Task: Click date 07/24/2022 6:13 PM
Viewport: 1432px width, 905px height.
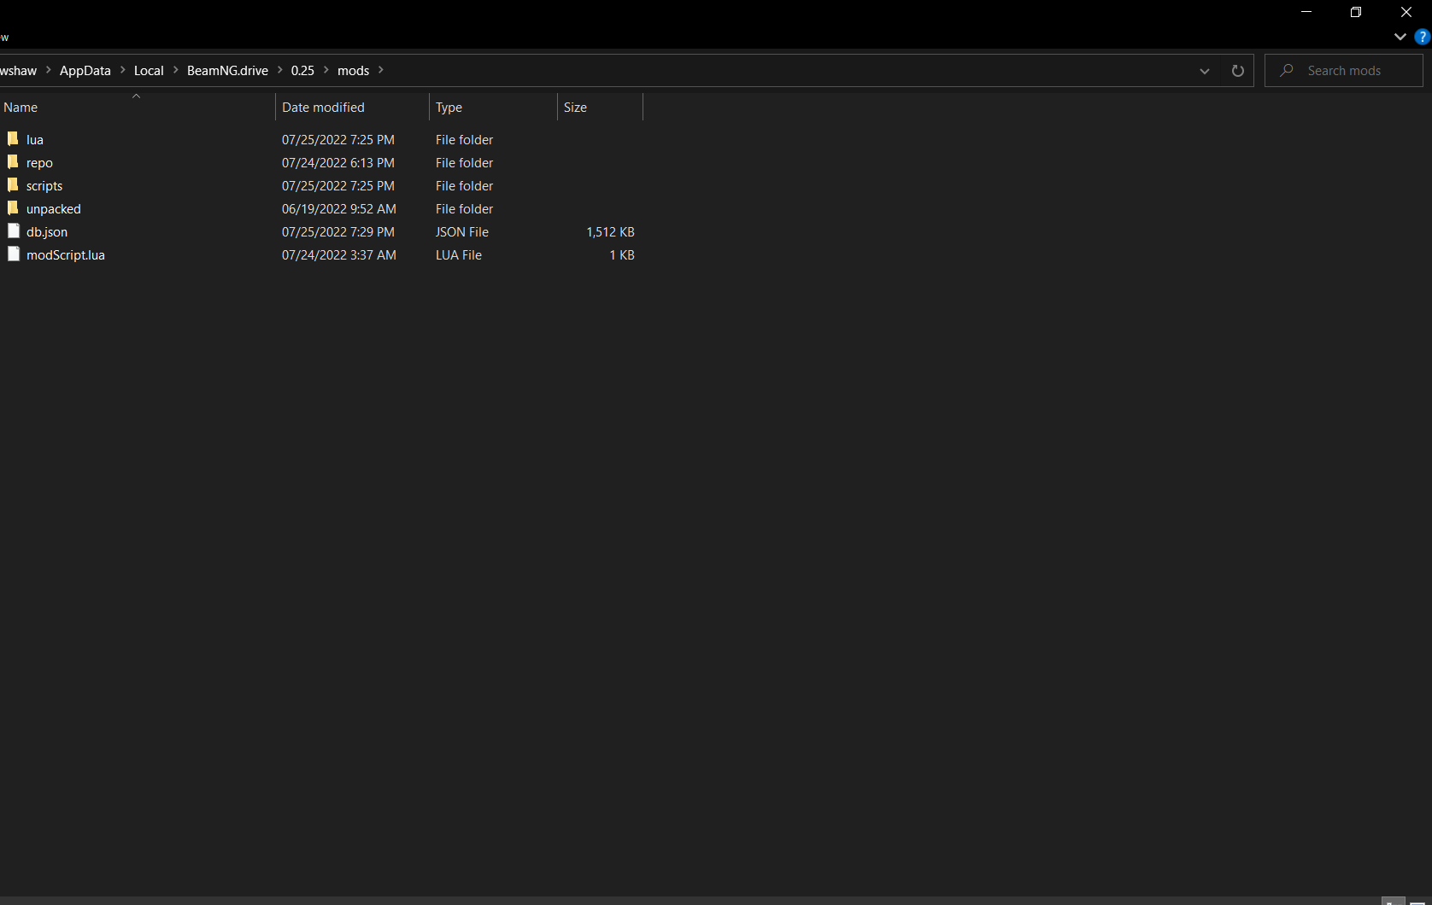Action: click(x=338, y=163)
